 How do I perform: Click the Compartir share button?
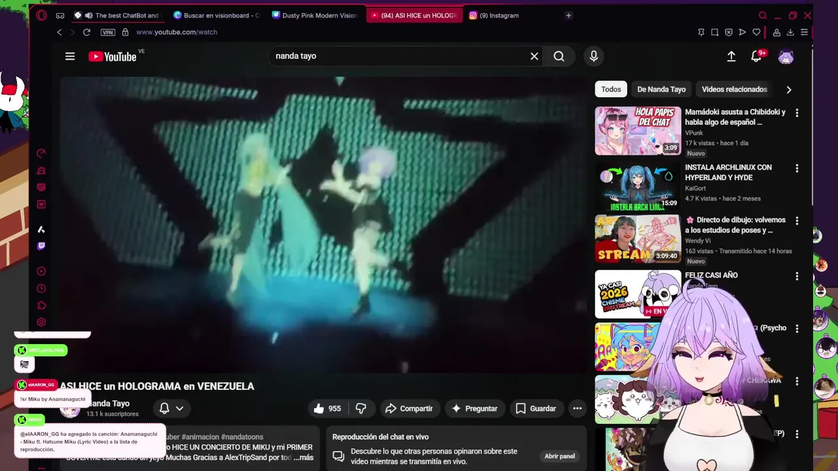click(409, 408)
